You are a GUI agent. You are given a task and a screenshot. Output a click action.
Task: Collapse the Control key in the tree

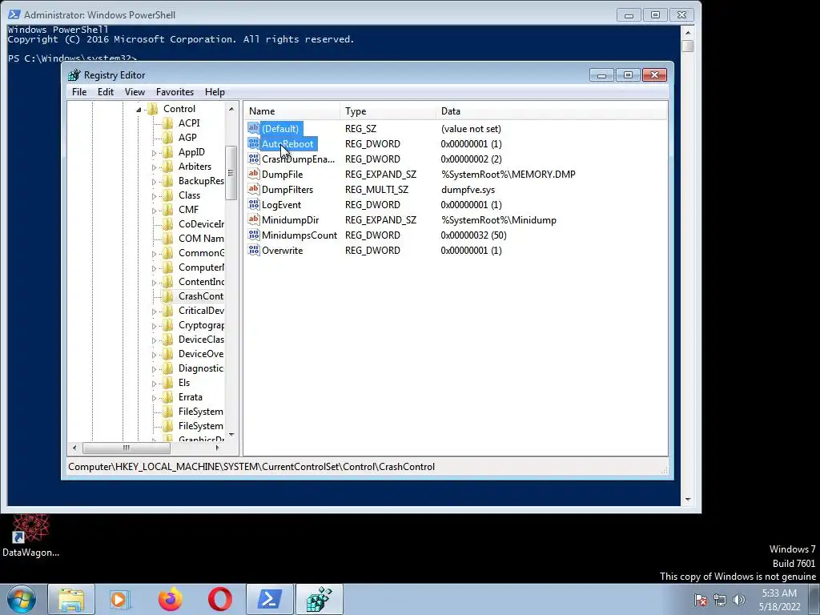(x=139, y=109)
